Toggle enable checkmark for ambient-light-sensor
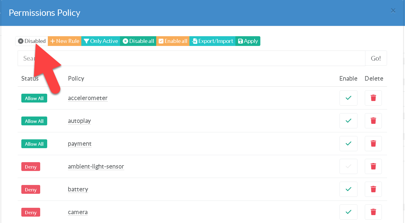The width and height of the screenshot is (405, 223). point(348,166)
